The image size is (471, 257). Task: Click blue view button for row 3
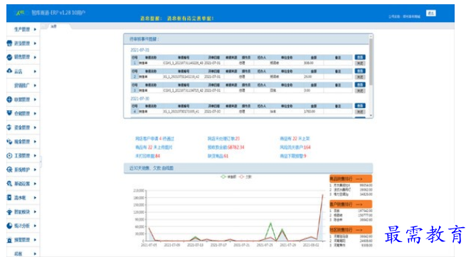point(360,85)
